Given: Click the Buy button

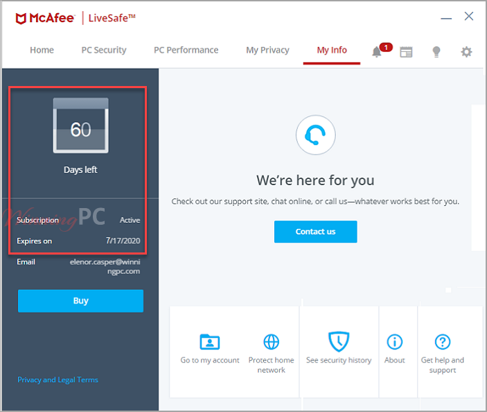Looking at the screenshot, I should [81, 301].
